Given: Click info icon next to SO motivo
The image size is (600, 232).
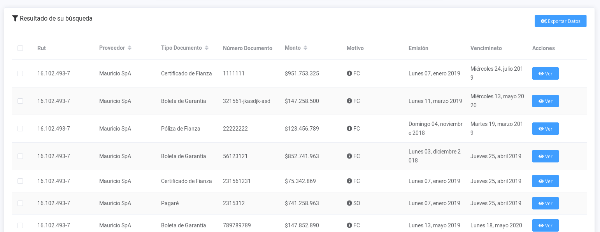Looking at the screenshot, I should 349,203.
